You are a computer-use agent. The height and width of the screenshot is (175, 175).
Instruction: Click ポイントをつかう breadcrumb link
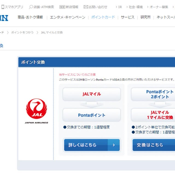pyautogui.click(x=22, y=33)
